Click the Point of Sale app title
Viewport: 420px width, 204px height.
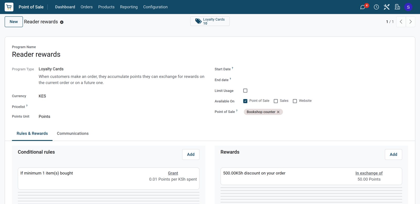pyautogui.click(x=31, y=7)
